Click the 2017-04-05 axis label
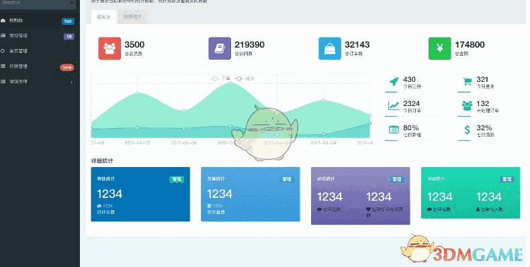The height and width of the screenshot is (267, 530). pyautogui.click(x=137, y=143)
